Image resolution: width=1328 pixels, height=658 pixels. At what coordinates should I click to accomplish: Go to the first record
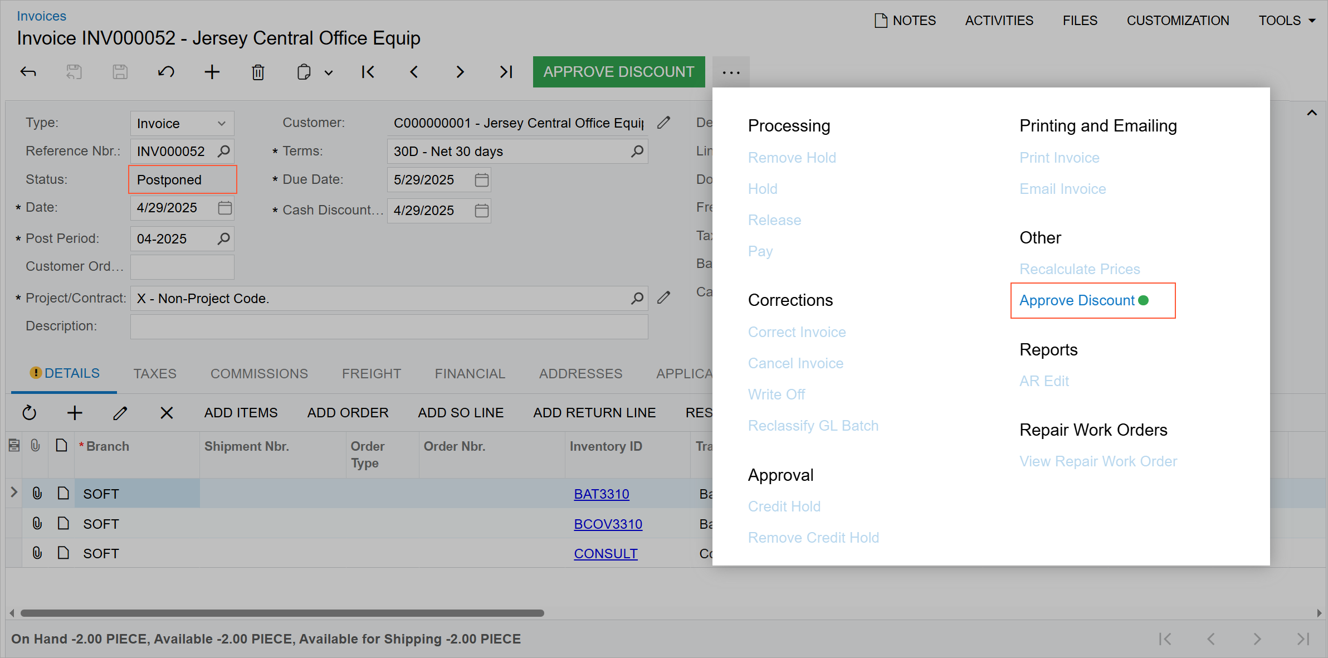point(368,72)
